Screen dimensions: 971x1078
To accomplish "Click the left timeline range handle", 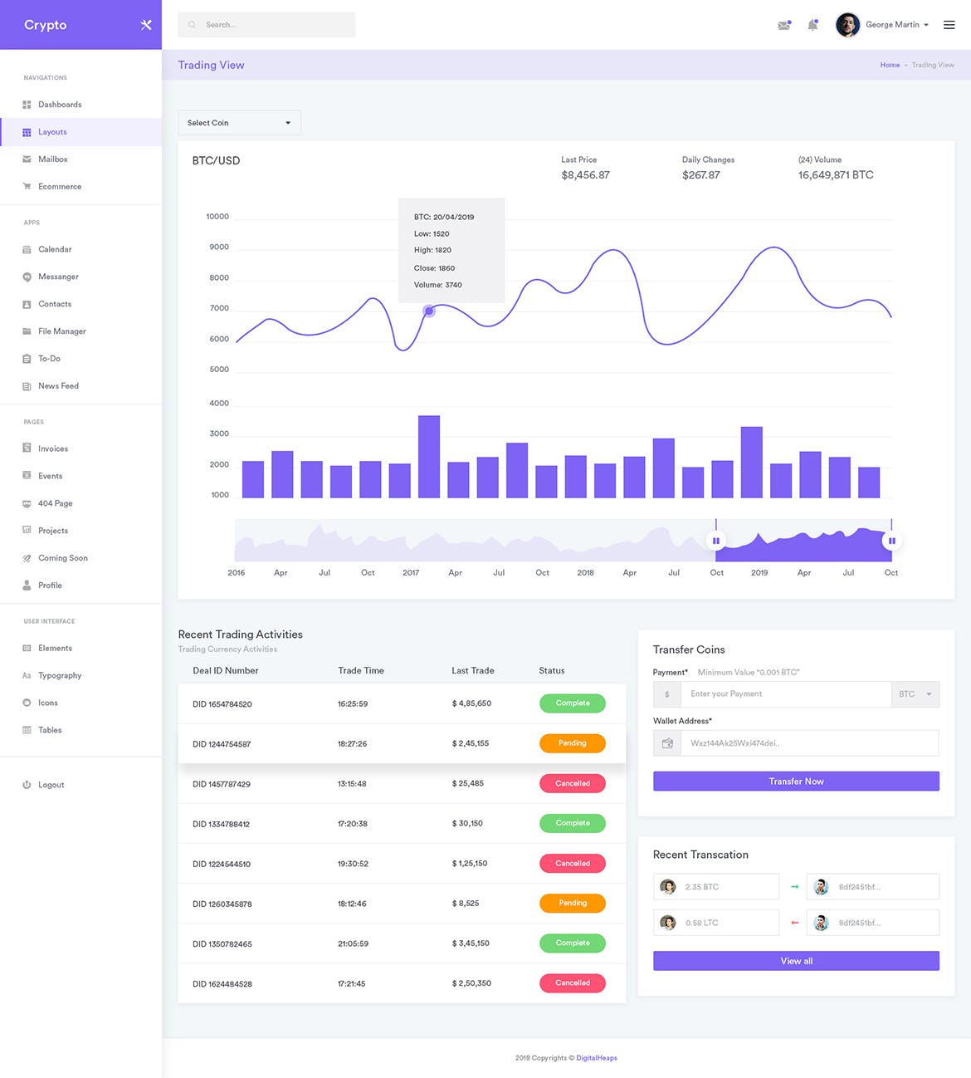I will point(715,540).
